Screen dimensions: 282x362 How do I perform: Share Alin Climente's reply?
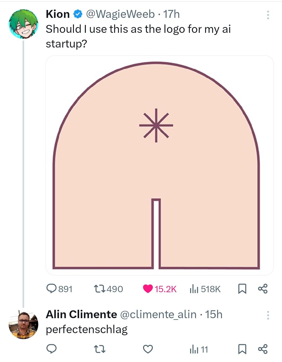(x=263, y=349)
